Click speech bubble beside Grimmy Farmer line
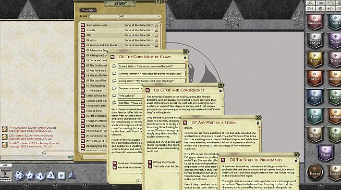The width and height of the screenshot is (341, 190). tap(114, 74)
